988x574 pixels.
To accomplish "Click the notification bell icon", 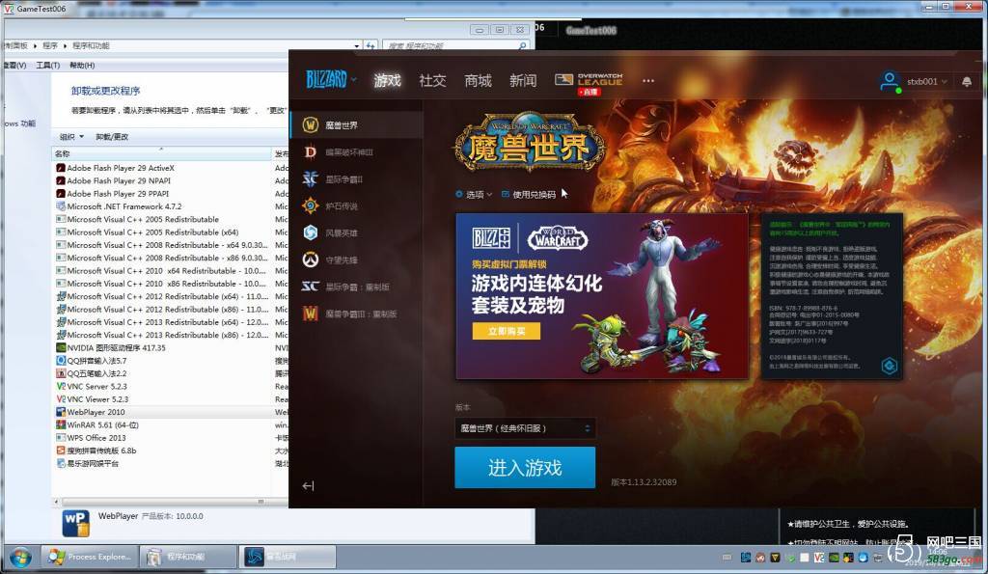I will tap(967, 82).
